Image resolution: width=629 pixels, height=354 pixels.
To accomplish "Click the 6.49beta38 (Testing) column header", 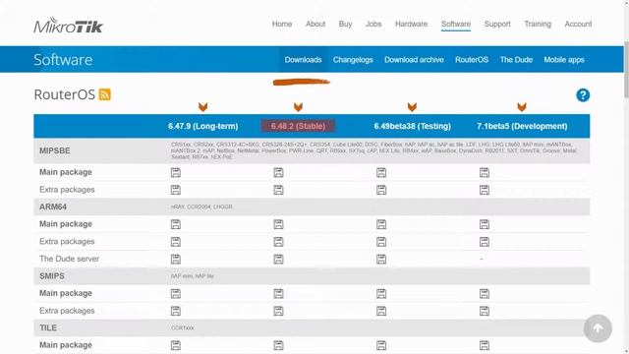I will 413,126.
